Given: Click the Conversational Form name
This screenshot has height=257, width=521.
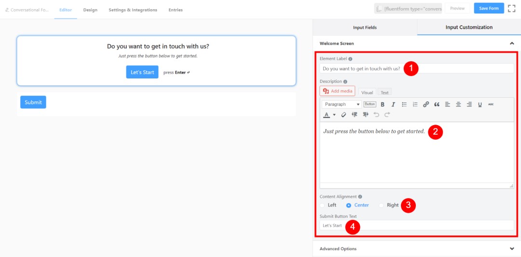Looking at the screenshot, I should (29, 10).
